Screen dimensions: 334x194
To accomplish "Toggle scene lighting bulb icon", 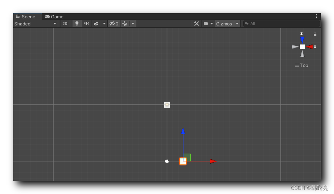I will pyautogui.click(x=77, y=24).
